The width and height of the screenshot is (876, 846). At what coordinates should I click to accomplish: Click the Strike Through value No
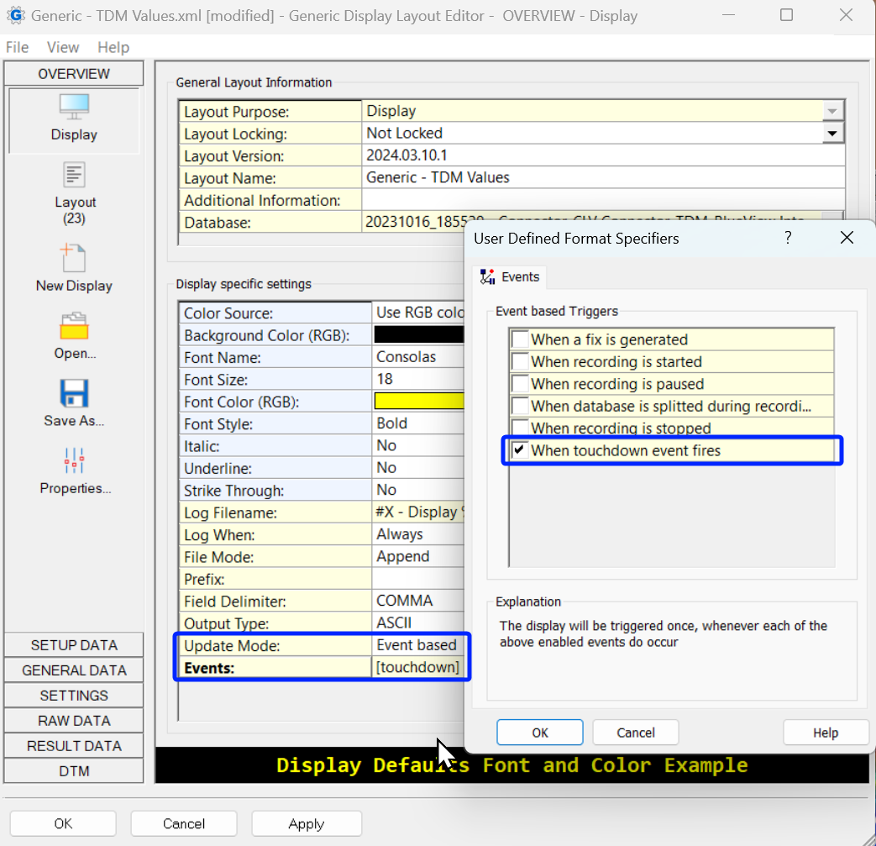(x=418, y=490)
